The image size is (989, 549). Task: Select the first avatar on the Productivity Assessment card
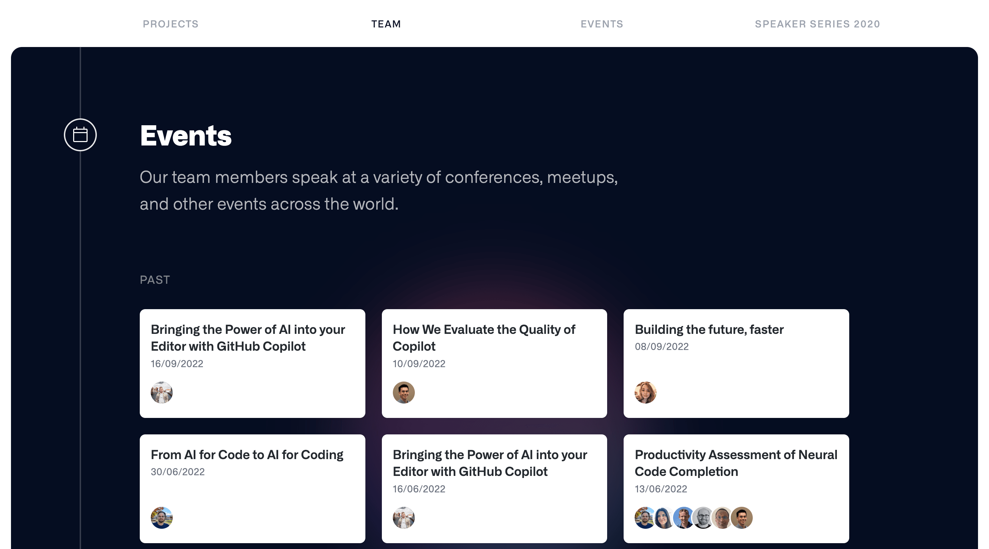click(644, 517)
